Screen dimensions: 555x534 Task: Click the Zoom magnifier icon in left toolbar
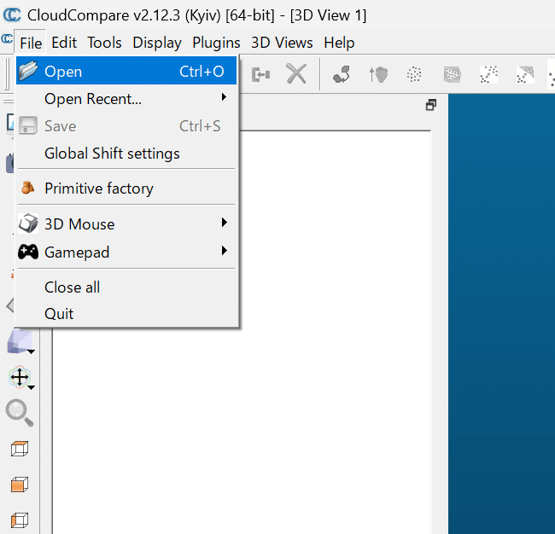(20, 413)
